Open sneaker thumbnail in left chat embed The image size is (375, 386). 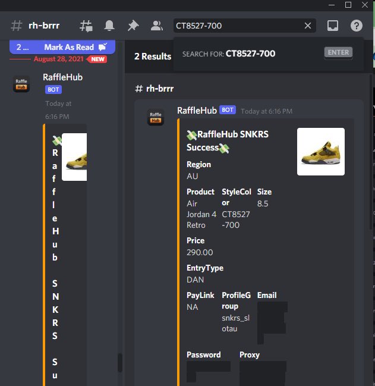pyautogui.click(x=74, y=157)
